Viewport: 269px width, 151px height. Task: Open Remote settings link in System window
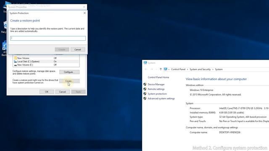click(156, 89)
